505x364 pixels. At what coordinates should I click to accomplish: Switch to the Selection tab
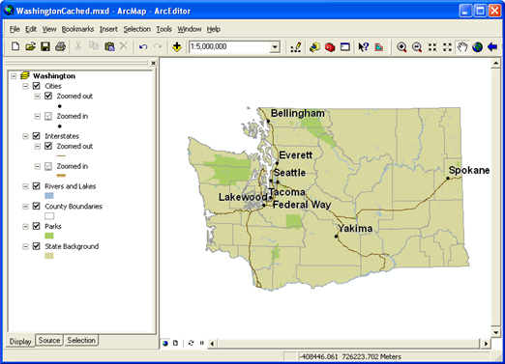(x=81, y=341)
